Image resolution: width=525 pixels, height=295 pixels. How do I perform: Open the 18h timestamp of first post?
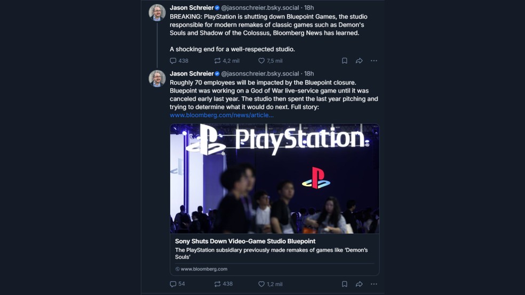(x=309, y=8)
